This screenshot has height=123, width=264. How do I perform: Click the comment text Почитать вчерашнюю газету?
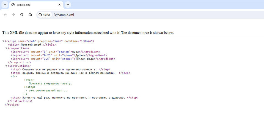(50, 84)
